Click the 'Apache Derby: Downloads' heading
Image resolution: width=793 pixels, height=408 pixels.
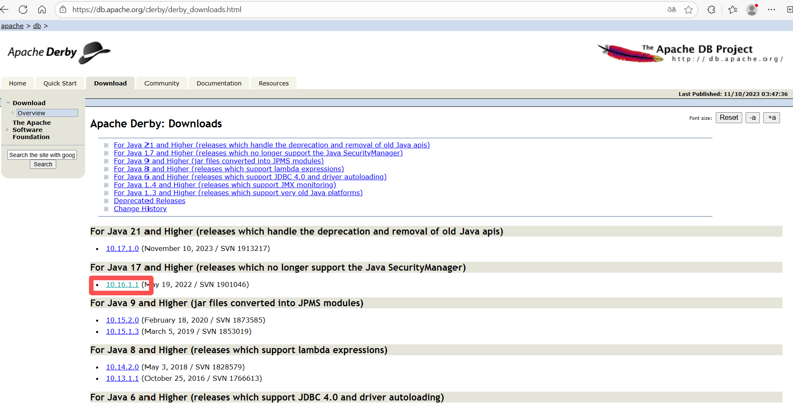click(x=156, y=124)
